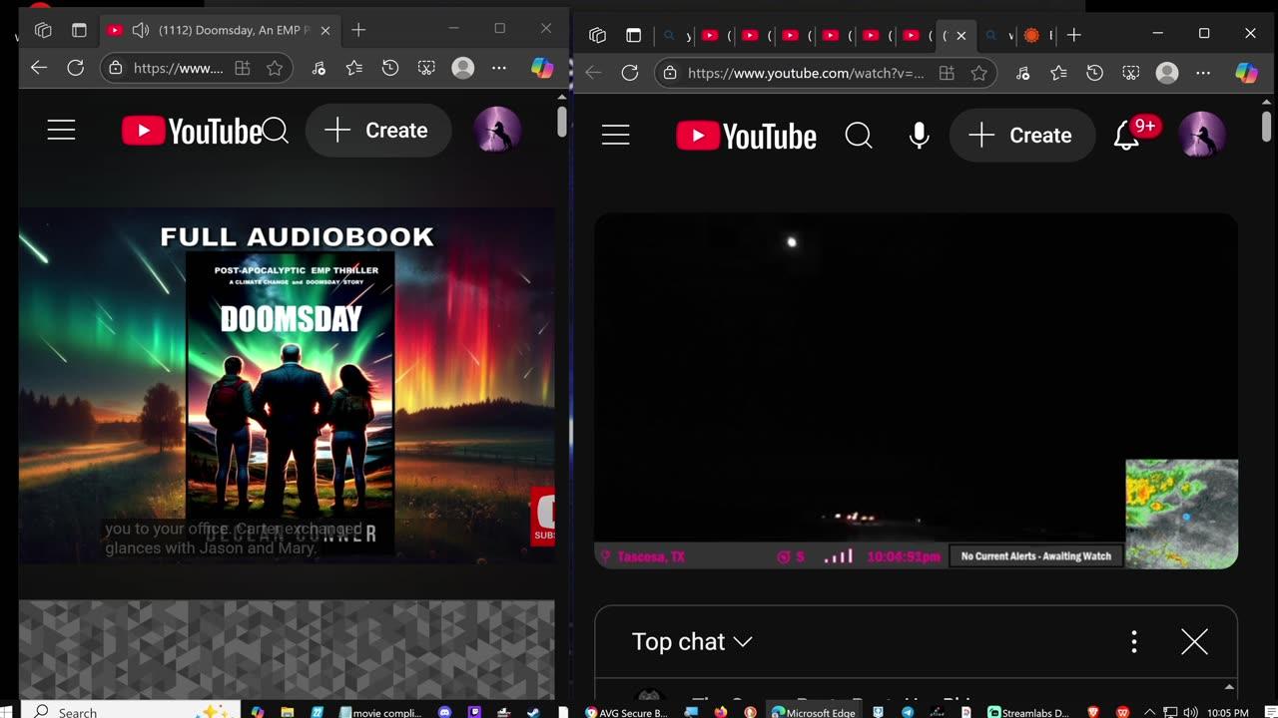Open media control icon in right toolbar
This screenshot has height=718, width=1278.
coord(1022,73)
